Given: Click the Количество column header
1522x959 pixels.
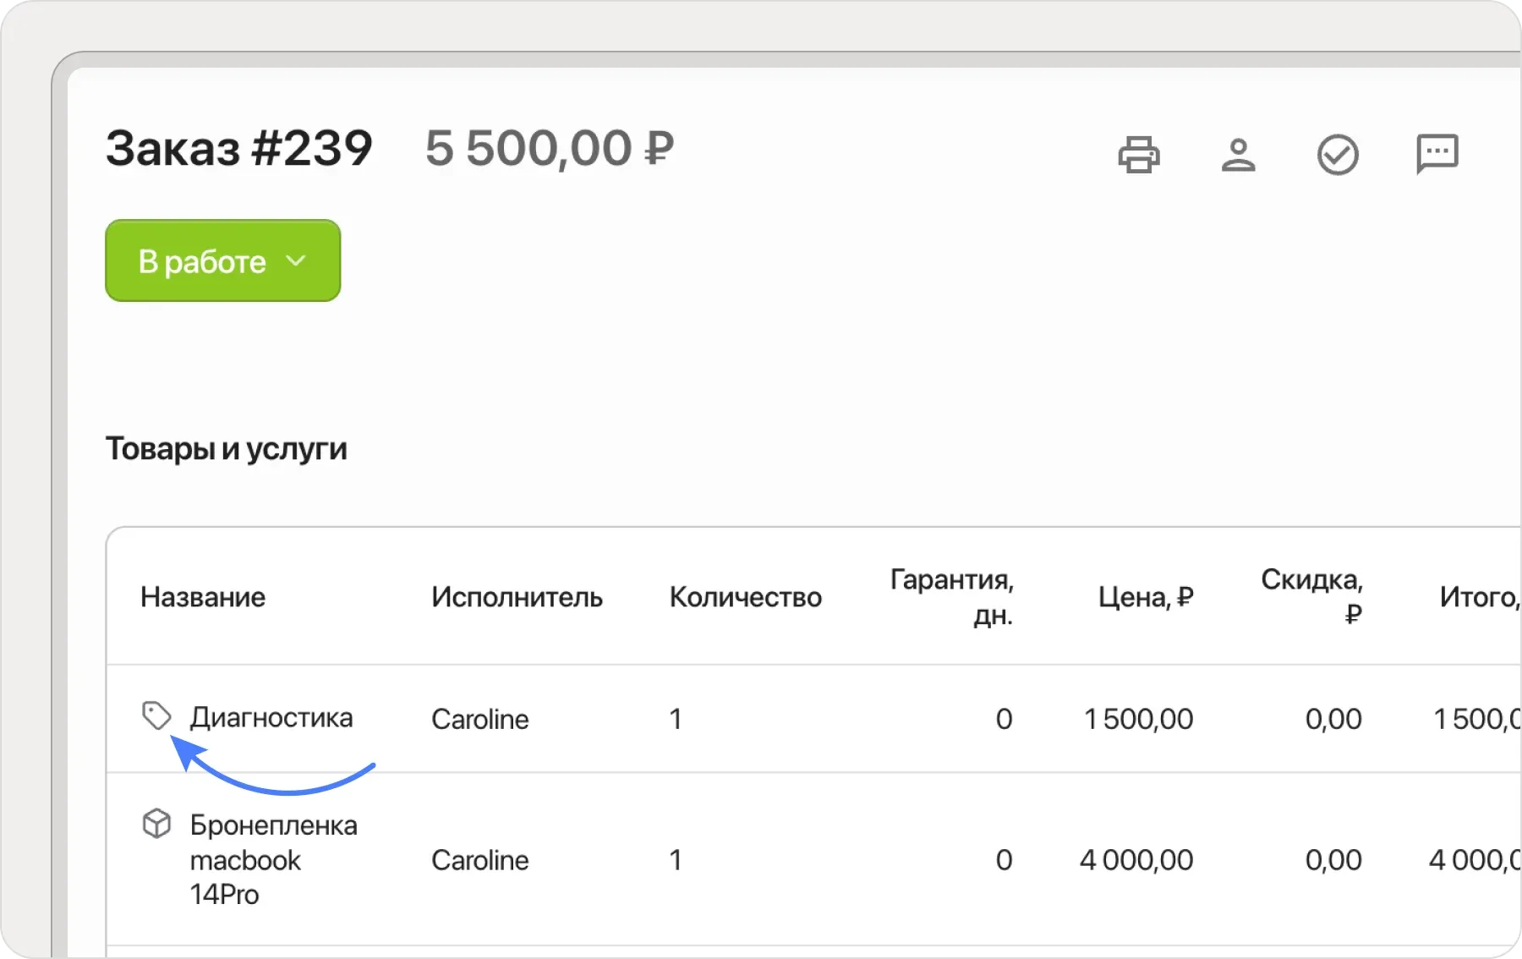Looking at the screenshot, I should (x=746, y=597).
